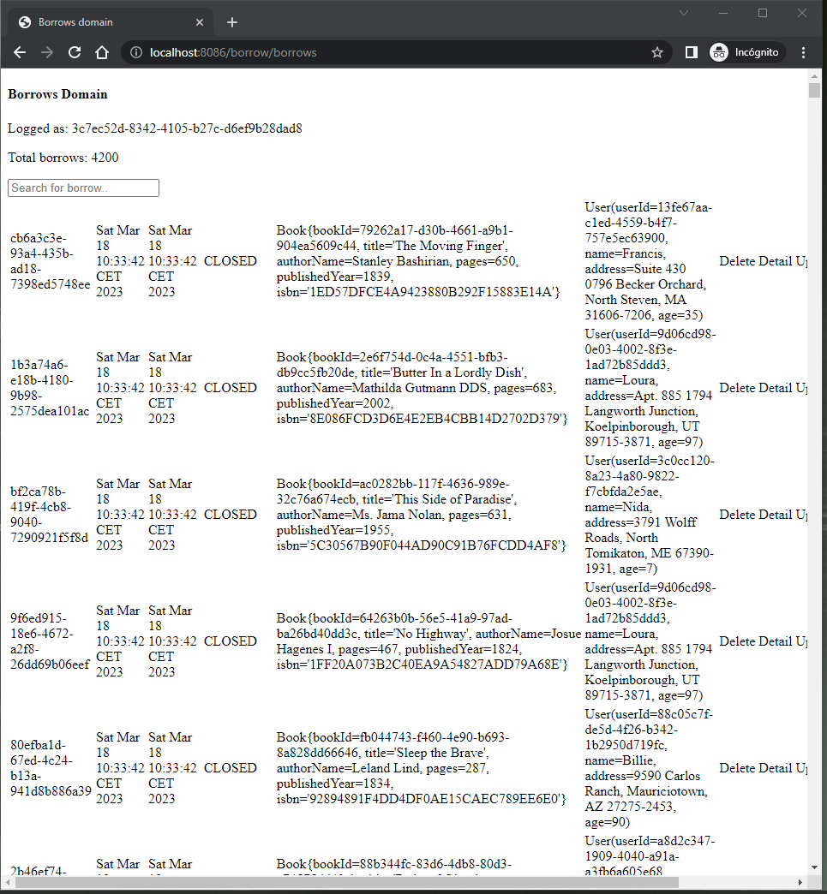The width and height of the screenshot is (827, 894).
Task: Click the book cell titled This Side of Paradise
Action: [x=421, y=515]
